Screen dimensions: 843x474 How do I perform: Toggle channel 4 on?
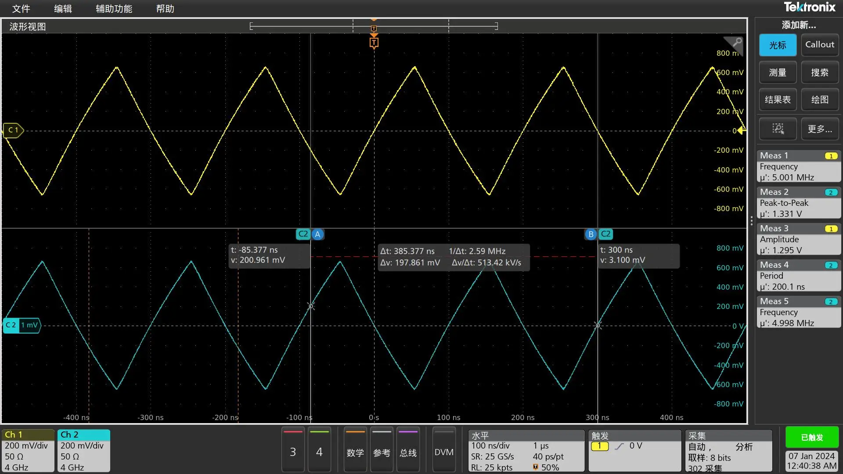(x=319, y=451)
